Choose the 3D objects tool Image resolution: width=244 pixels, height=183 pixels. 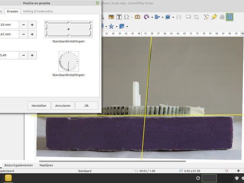tap(122, 26)
